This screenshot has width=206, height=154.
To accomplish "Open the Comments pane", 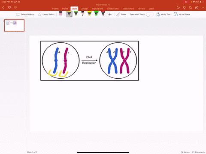I will tap(199, 152).
